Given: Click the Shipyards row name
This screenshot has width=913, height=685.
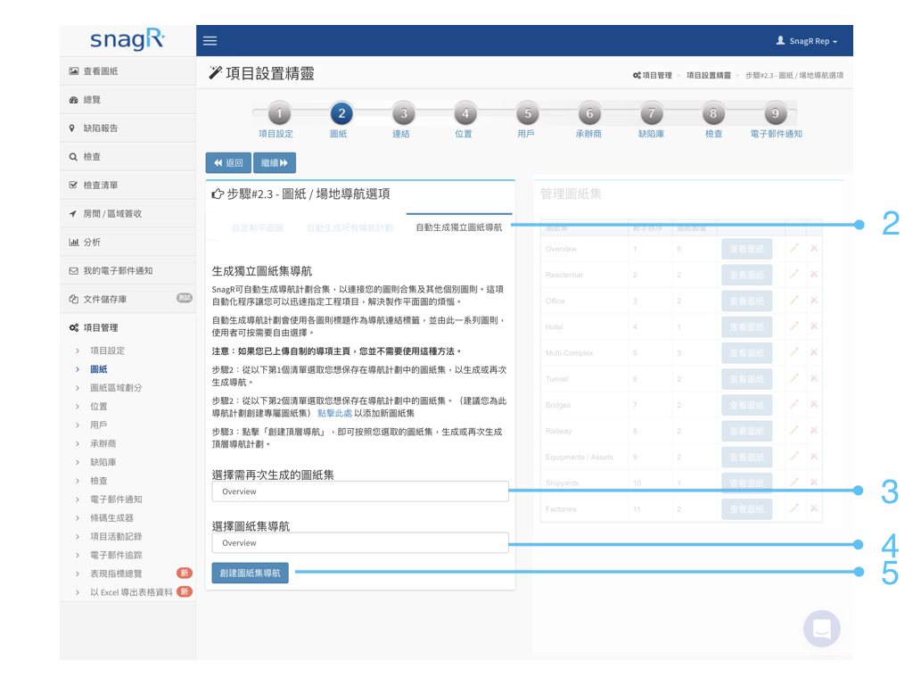Looking at the screenshot, I should pyautogui.click(x=562, y=483).
